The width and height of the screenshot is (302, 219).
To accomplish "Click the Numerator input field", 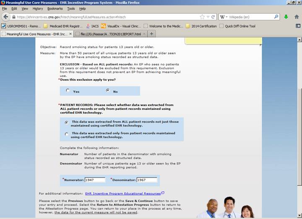I will (95, 180).
